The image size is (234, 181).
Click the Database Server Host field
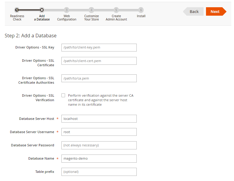pyautogui.click(x=99, y=119)
